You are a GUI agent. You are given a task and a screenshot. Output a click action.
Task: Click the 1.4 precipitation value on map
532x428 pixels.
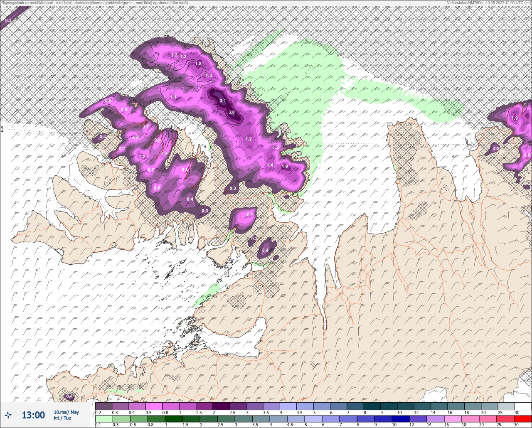point(270,165)
